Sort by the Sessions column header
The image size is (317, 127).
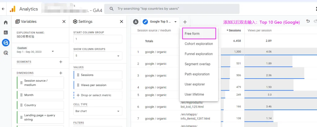click(233, 31)
